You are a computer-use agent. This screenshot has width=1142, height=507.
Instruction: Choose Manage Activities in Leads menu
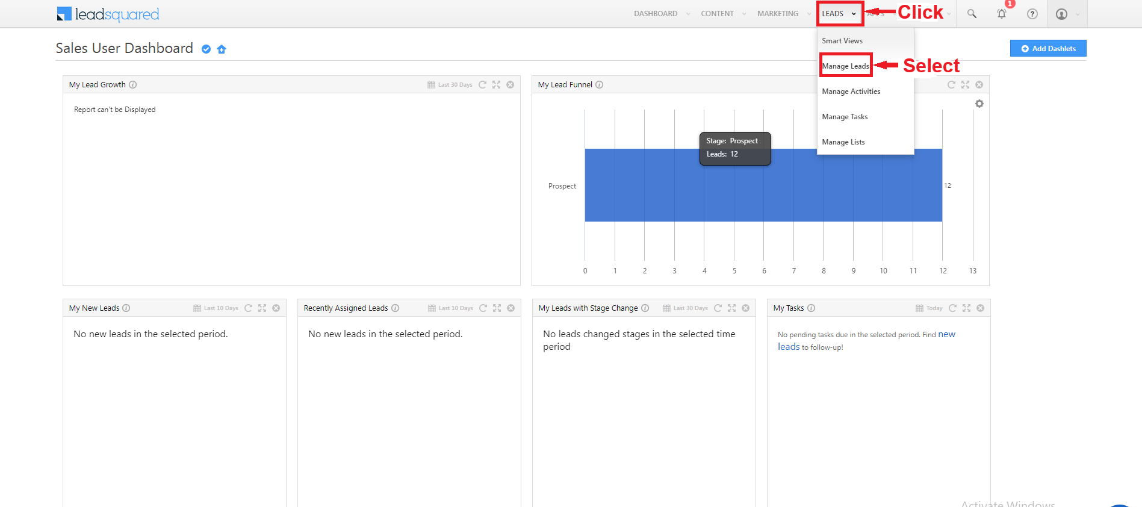(x=851, y=92)
